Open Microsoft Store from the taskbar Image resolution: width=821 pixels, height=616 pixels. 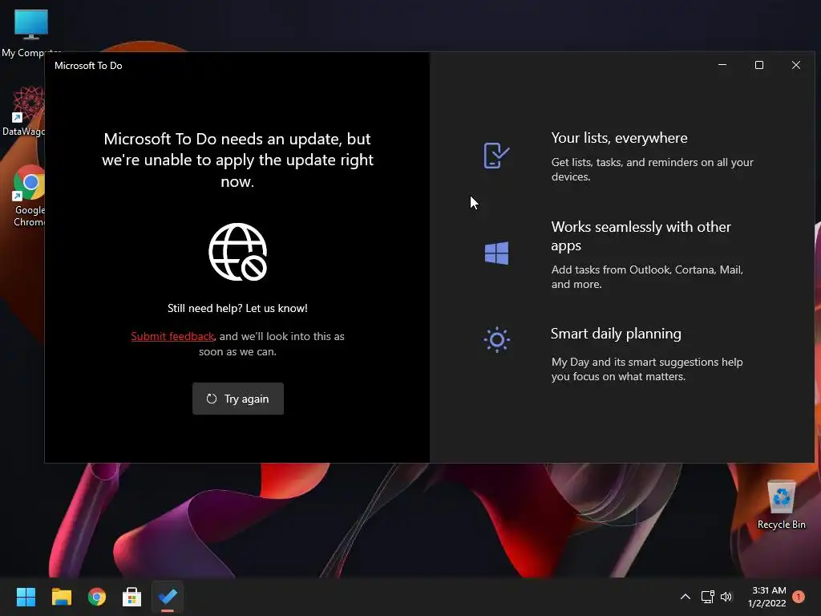132,597
